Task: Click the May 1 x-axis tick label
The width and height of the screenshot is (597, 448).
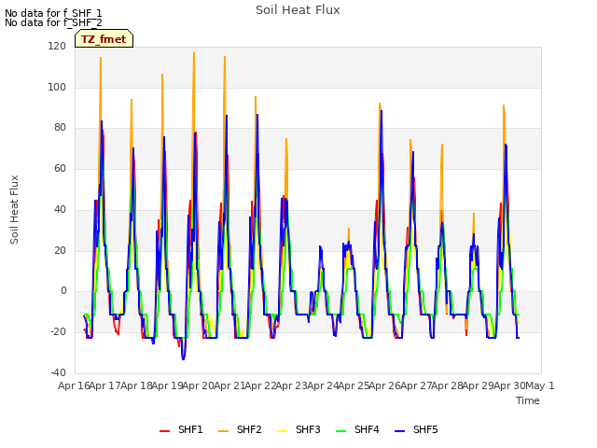Action: [540, 385]
